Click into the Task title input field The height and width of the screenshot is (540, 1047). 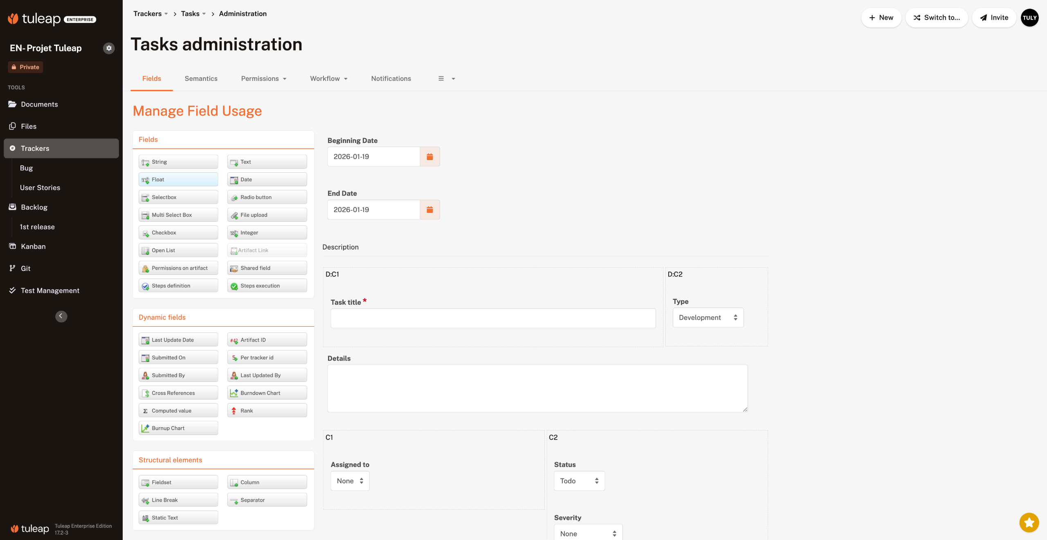pos(493,318)
